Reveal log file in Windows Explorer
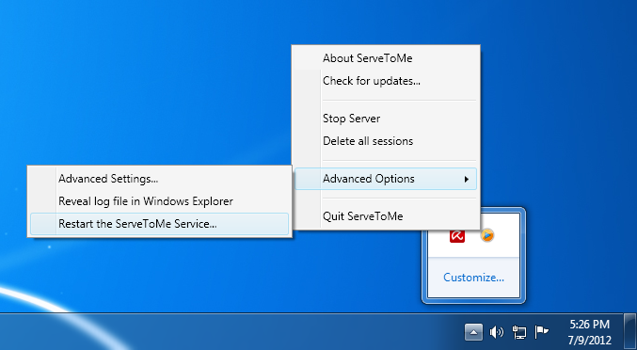Screen dimensions: 637x350 [x=159, y=201]
